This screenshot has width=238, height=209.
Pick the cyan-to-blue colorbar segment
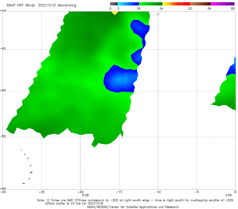128,4
